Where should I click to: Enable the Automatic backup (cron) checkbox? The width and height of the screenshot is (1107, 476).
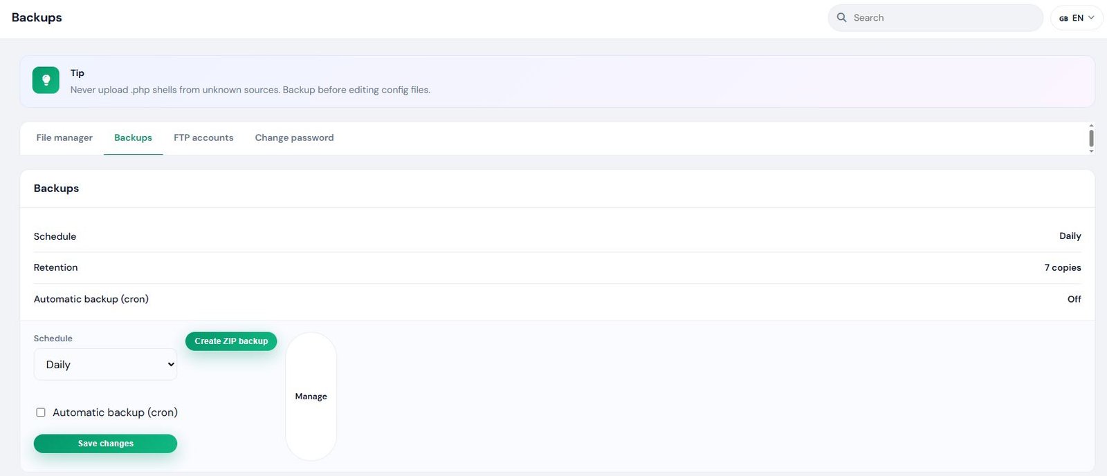(41, 412)
